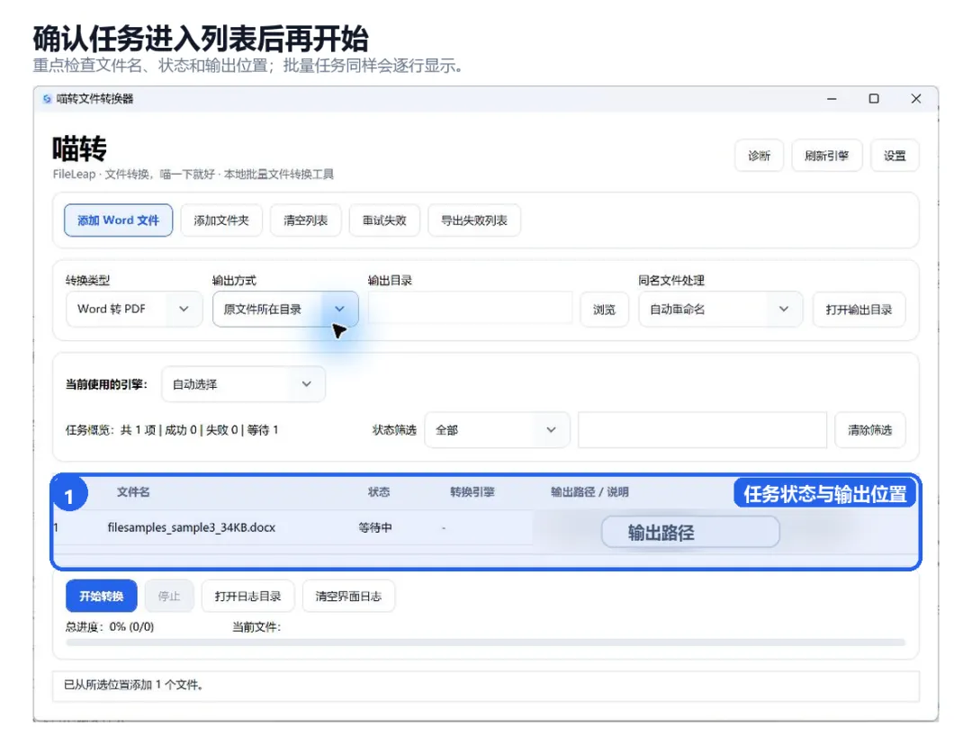Click 添加文件夹 to add a folder

[x=221, y=220]
